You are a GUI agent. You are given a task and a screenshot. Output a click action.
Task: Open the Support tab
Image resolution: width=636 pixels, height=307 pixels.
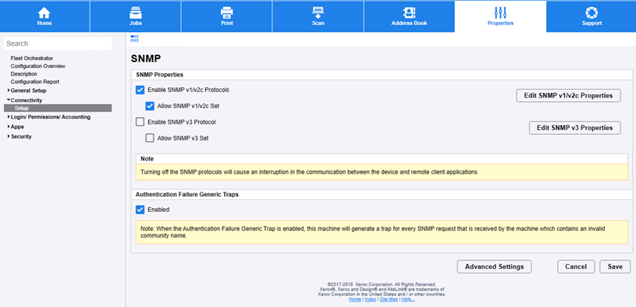pyautogui.click(x=592, y=16)
